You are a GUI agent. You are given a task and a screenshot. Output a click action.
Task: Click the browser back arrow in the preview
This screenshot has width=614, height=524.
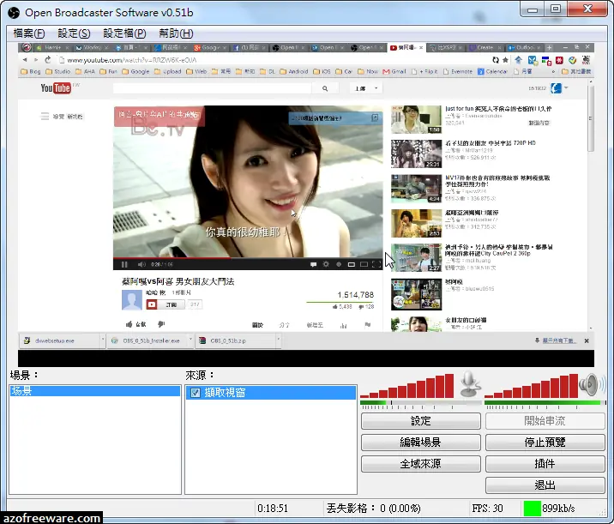(25, 60)
